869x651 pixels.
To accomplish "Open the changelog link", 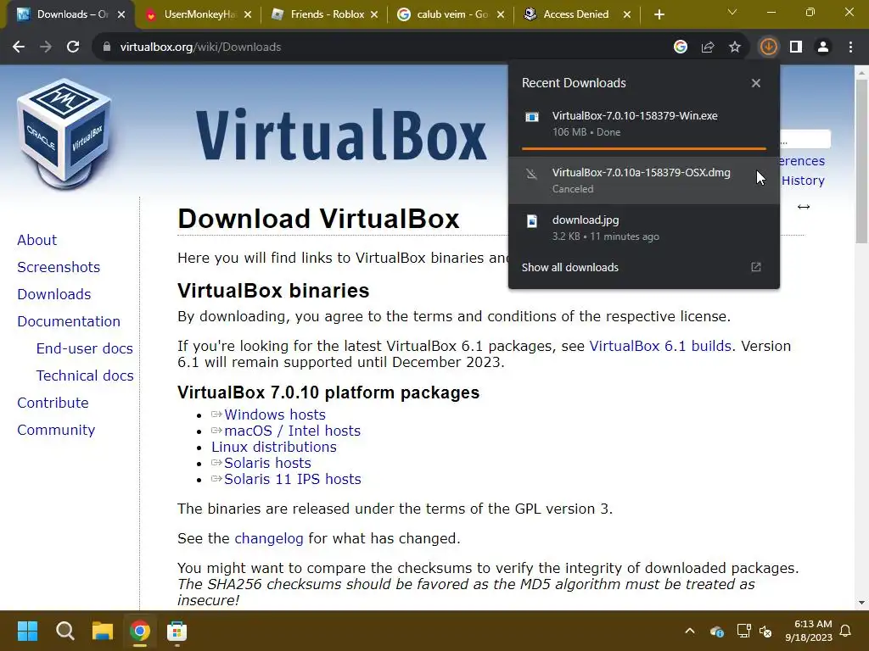I will click(x=269, y=538).
